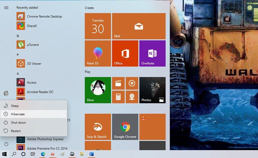
Task: Click the red flame taskbar icon
Action: click(x=53, y=154)
